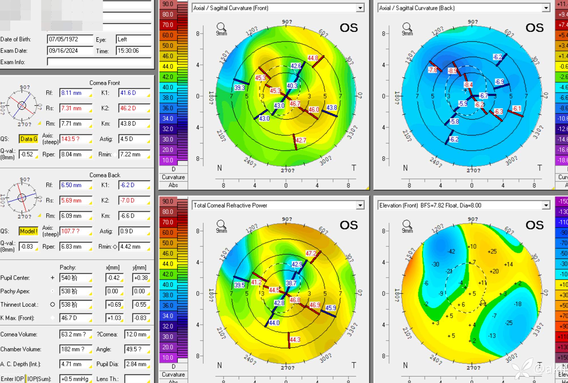Click the Thinnest Location circle marker
The width and height of the screenshot is (568, 383).
point(52,305)
